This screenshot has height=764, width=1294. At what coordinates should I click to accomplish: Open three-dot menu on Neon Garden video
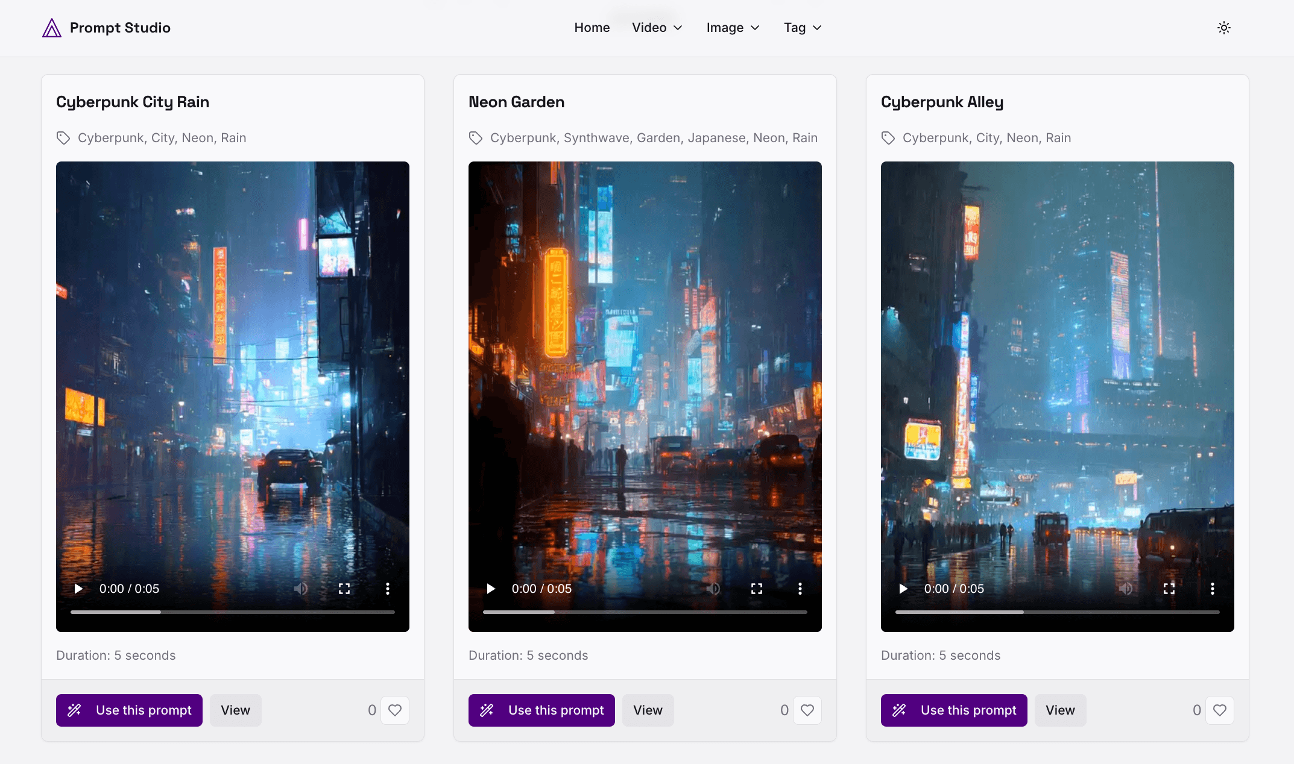click(x=800, y=589)
